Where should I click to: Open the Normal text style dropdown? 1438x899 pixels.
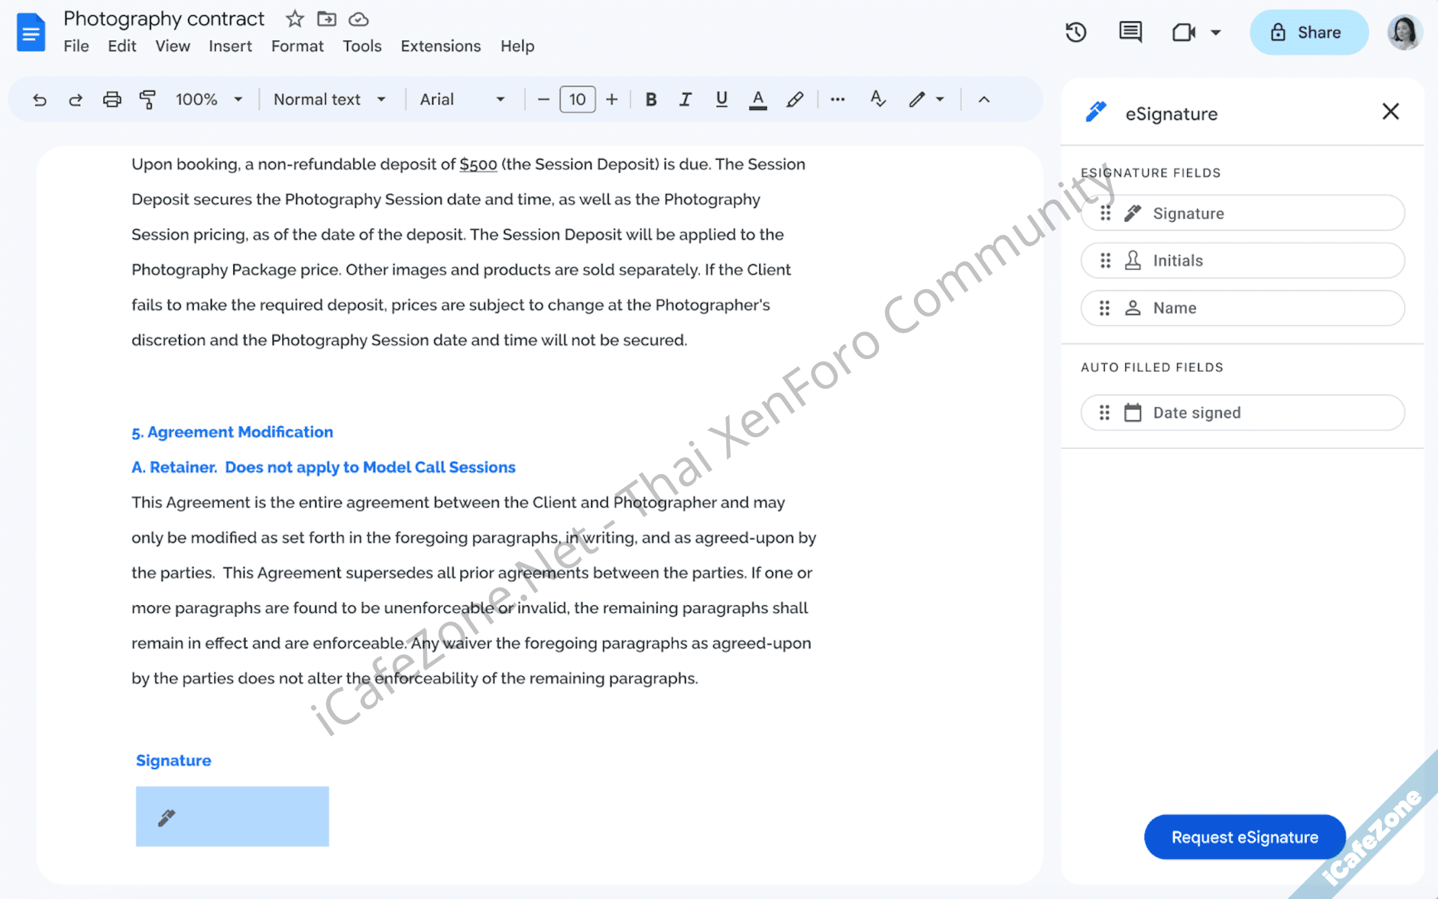329,99
